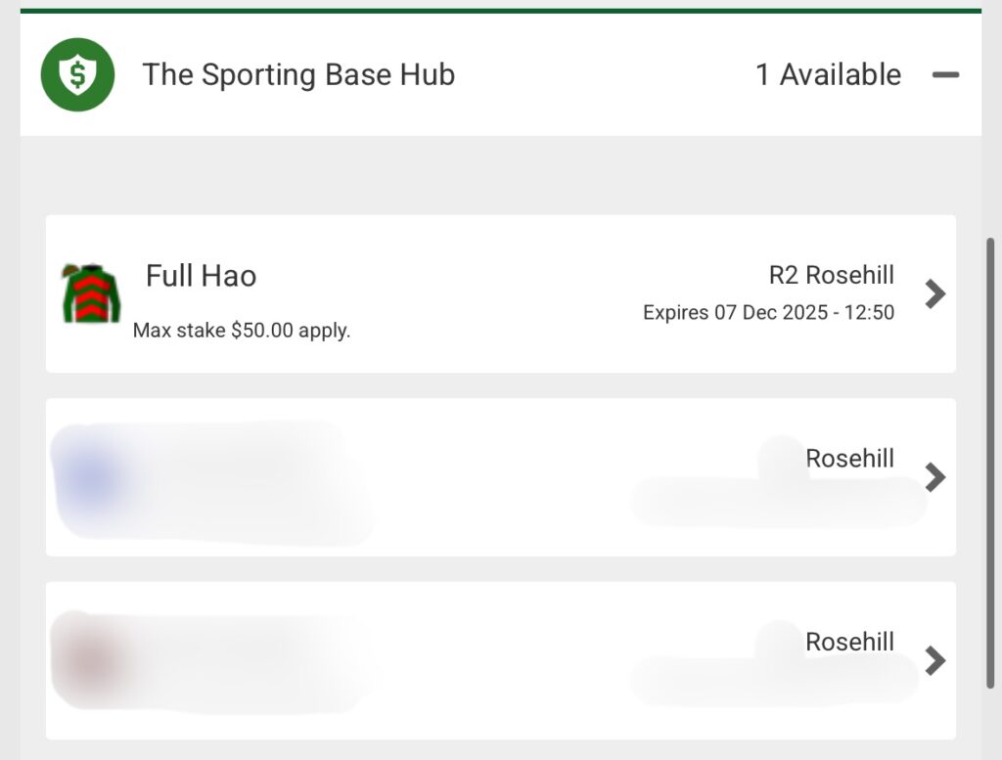This screenshot has width=1002, height=760.
Task: Click the Expires 07 Dec 2025 text
Action: point(768,313)
